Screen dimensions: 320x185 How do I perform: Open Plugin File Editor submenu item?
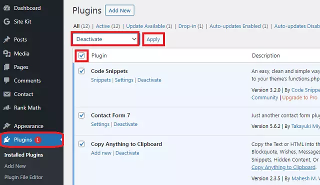(x=23, y=177)
